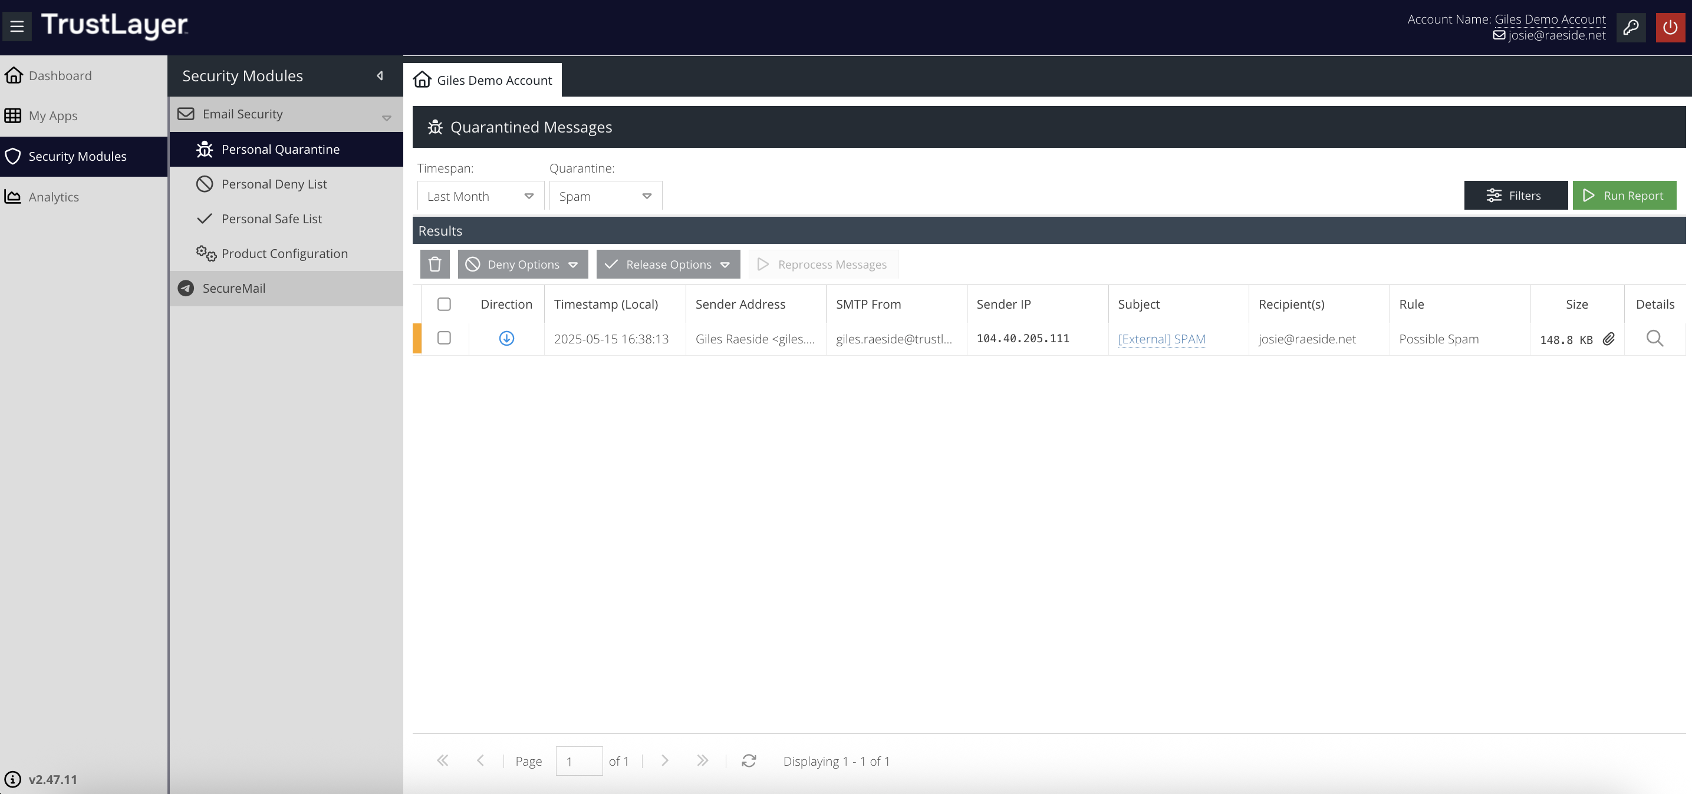
Task: Click the envelope icon beside josie@raeside.net
Action: pyautogui.click(x=1500, y=35)
